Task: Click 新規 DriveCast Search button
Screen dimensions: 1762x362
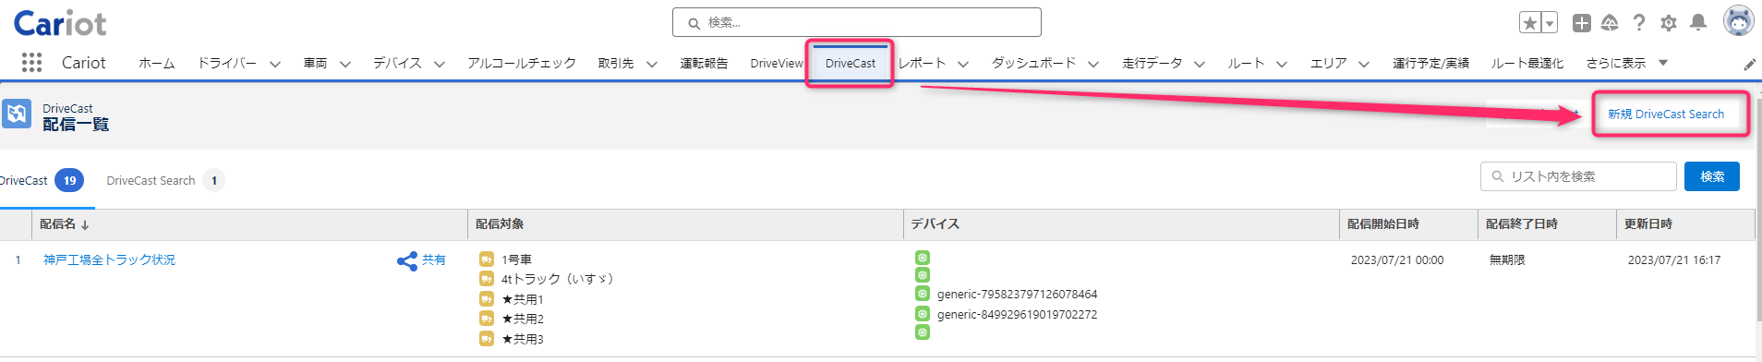Action: [x=1666, y=115]
